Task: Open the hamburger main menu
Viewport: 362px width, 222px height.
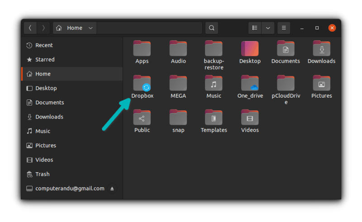Action: click(x=284, y=28)
